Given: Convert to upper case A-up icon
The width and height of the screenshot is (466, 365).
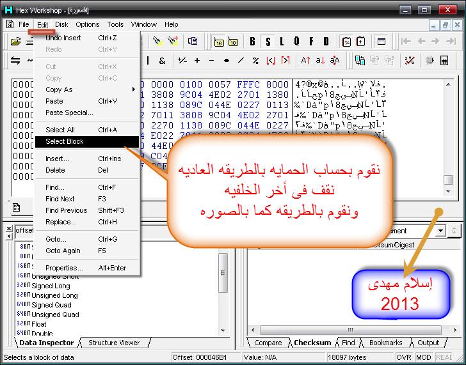Looking at the screenshot, I should [305, 61].
